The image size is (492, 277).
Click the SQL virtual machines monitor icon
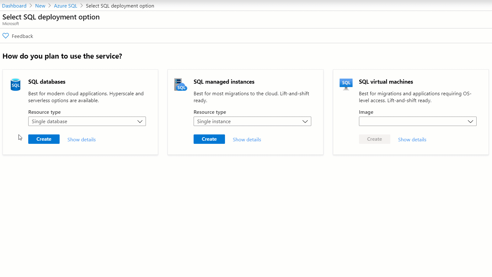pyautogui.click(x=346, y=84)
